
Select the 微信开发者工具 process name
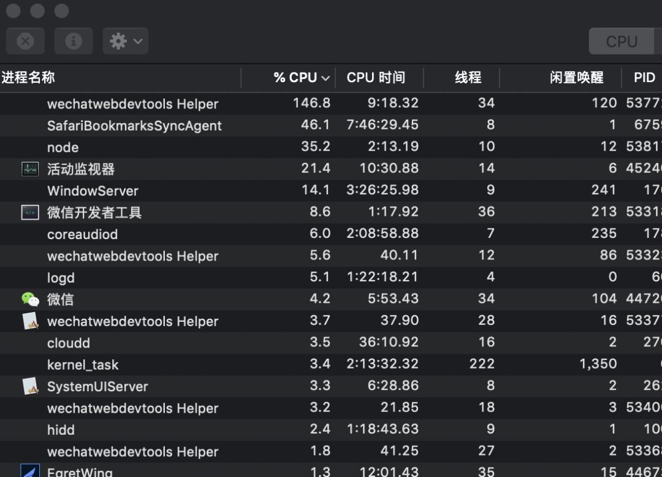tap(94, 212)
